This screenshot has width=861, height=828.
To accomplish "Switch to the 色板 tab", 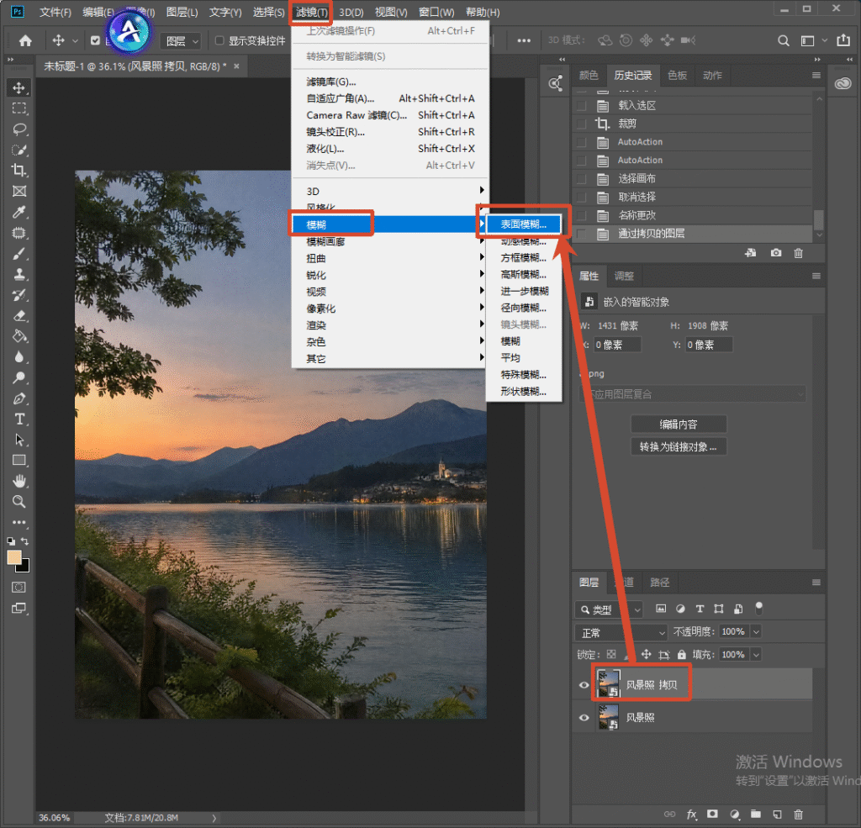I will (677, 76).
